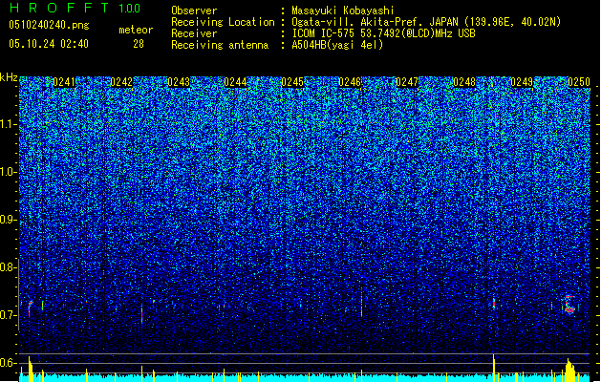Screen dimensions: 601x382
Task: Click the yellow power cluster near 0250
Action: coord(570,371)
